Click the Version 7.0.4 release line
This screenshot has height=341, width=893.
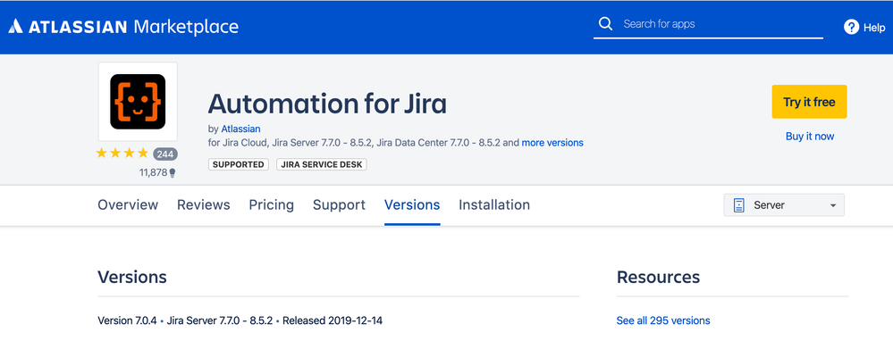tap(240, 320)
